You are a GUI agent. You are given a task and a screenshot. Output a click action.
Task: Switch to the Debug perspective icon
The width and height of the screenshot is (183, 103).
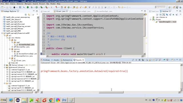pos(180,7)
